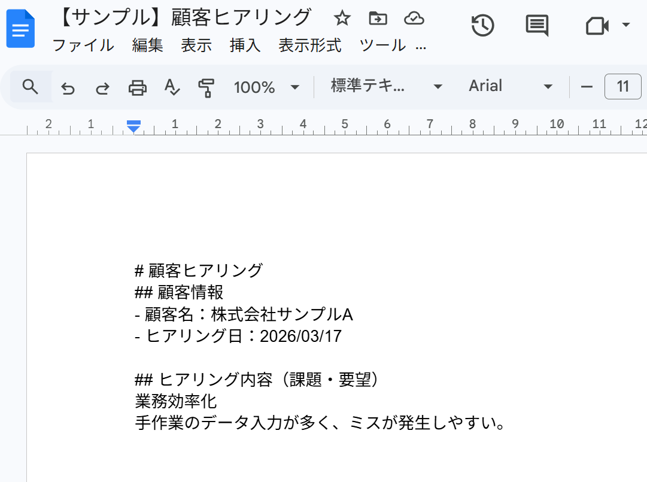Open the 表示形式 menu
647x482 pixels.
click(x=310, y=46)
